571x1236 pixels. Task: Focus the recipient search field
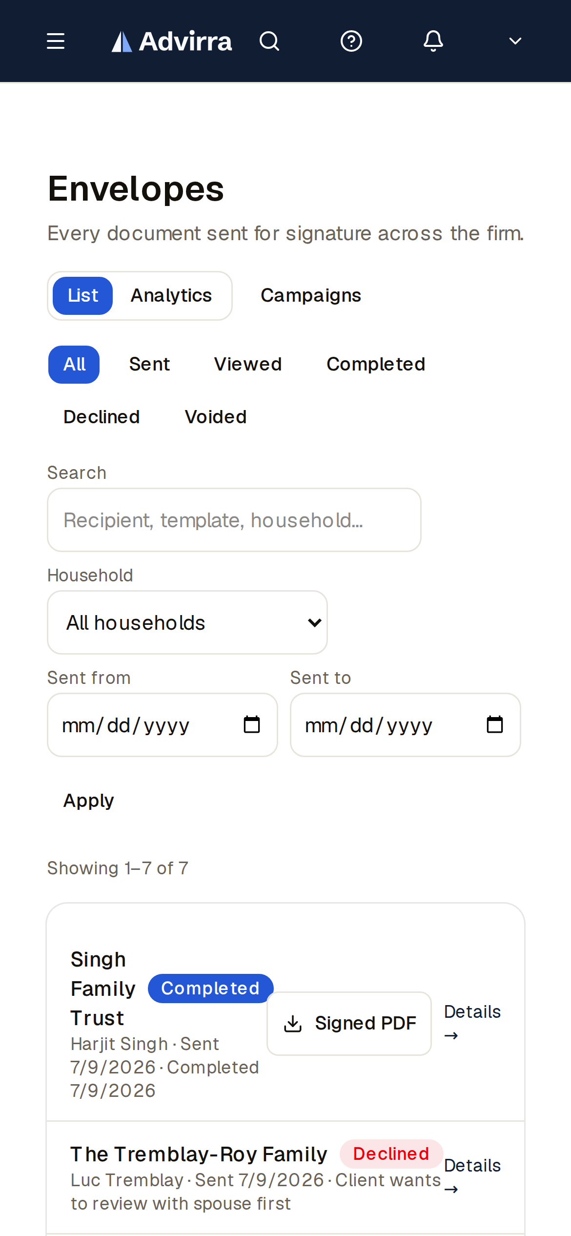click(x=234, y=520)
